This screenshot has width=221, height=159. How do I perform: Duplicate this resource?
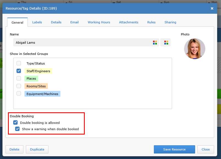pos(37,149)
